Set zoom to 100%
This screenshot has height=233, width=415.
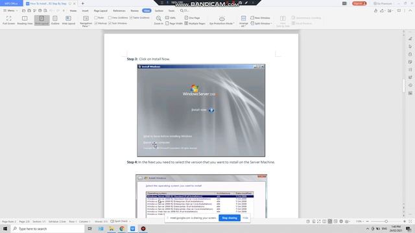tap(171, 17)
